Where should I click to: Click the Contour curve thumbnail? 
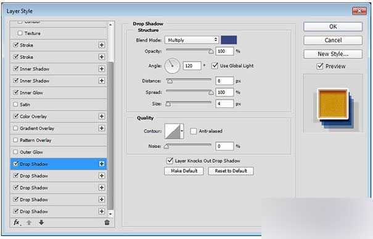173,131
